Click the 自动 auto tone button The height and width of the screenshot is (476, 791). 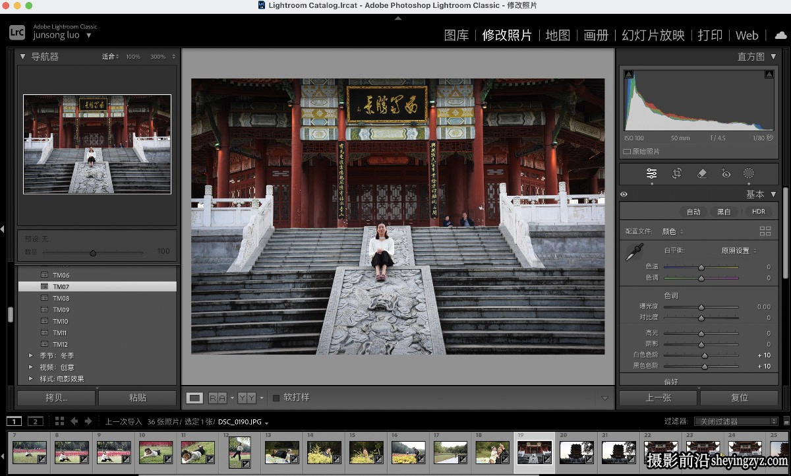click(x=693, y=212)
